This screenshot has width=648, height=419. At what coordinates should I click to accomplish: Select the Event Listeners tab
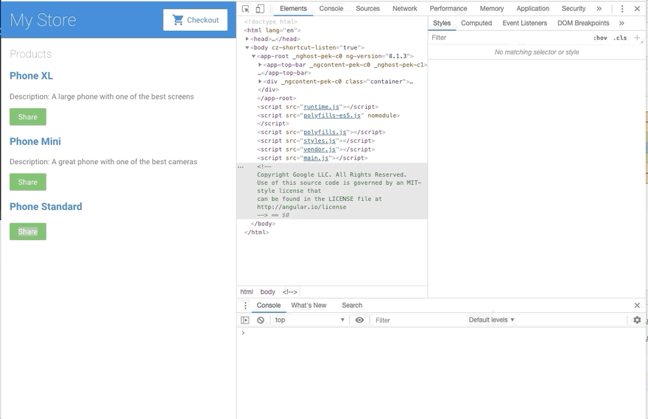pyautogui.click(x=524, y=23)
